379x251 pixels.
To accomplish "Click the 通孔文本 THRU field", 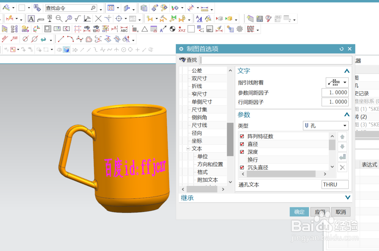I will coord(335,185).
